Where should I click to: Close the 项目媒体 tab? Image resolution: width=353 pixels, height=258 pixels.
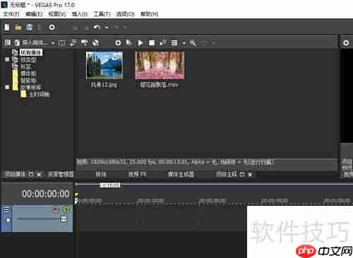(39, 174)
